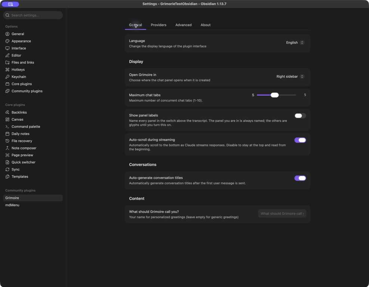Click the Core plugins box icon
Viewport: 369px width, 287px height.
pyautogui.click(x=7, y=84)
